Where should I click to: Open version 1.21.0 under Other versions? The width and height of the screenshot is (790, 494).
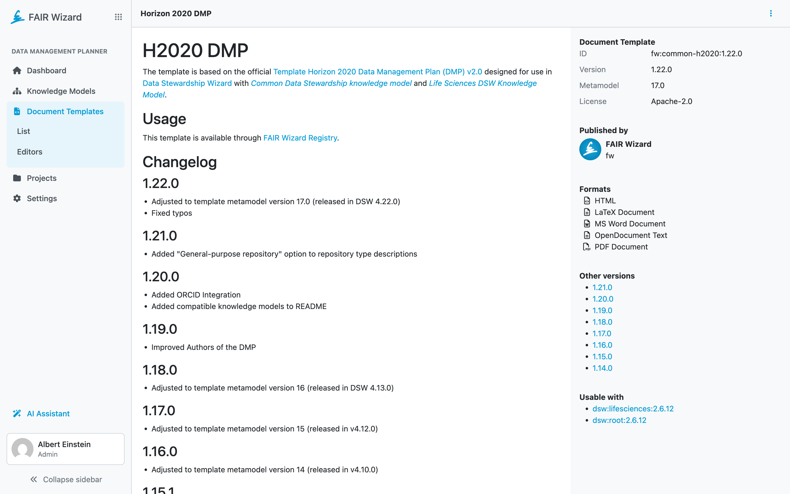(x=602, y=288)
